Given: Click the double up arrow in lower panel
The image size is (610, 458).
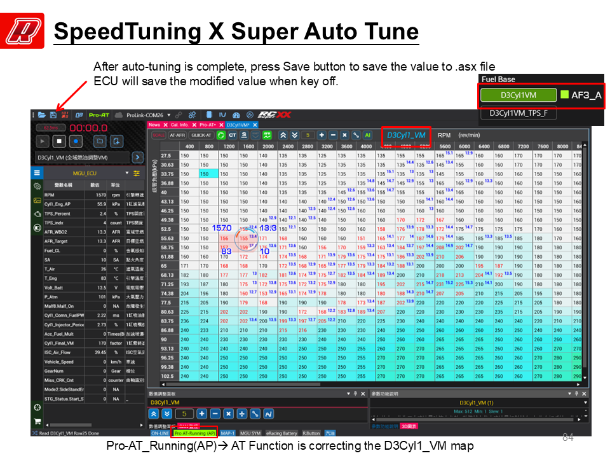Looking at the screenshot, I should pyautogui.click(x=154, y=414).
